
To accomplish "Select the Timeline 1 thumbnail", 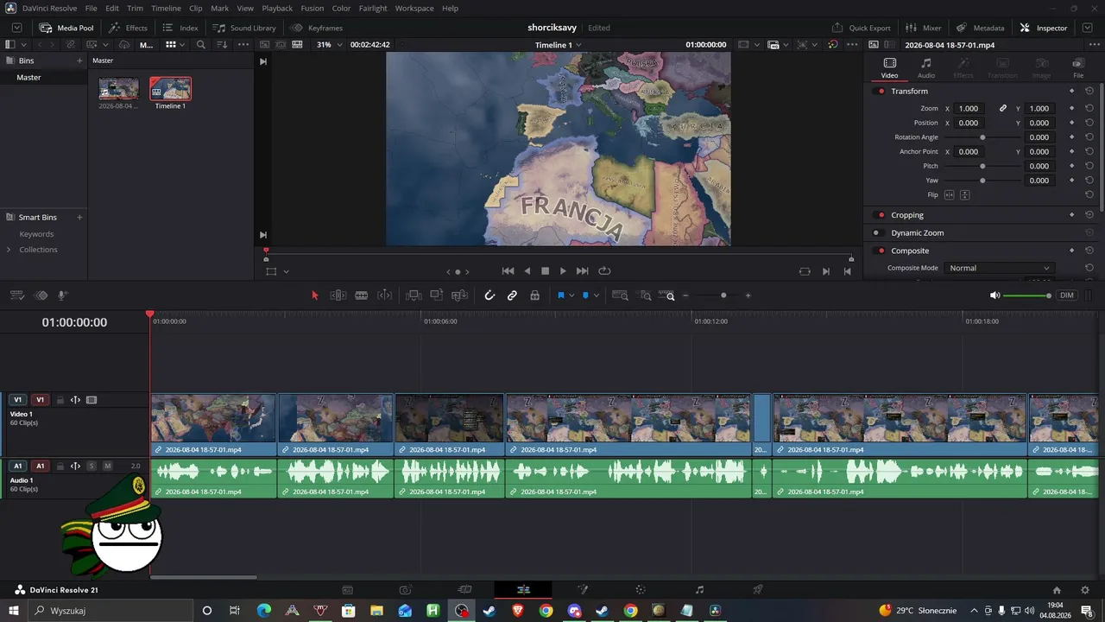I will pyautogui.click(x=170, y=88).
